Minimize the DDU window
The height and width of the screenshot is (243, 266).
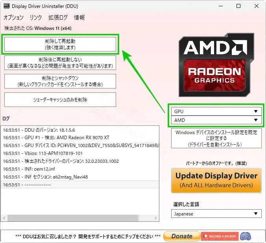pos(221,6)
